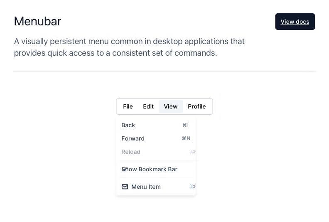This screenshot has width=329, height=222.
Task: Select the entry labeled Menu Item
Action: click(156, 187)
